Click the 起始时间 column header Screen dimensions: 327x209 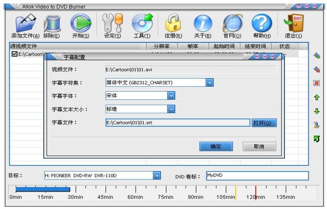(224, 46)
